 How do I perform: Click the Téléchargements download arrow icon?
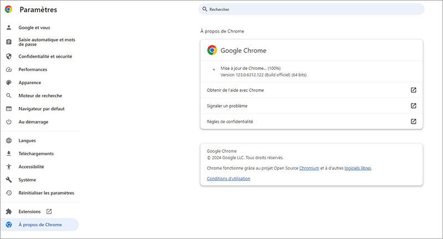click(x=8, y=154)
